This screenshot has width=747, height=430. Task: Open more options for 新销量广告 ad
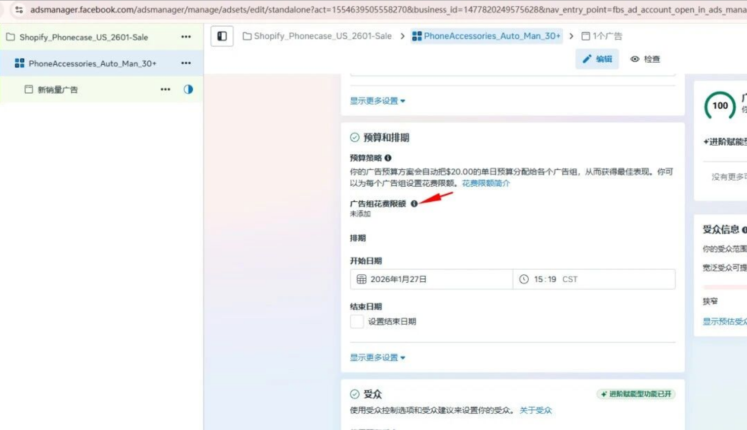click(165, 90)
